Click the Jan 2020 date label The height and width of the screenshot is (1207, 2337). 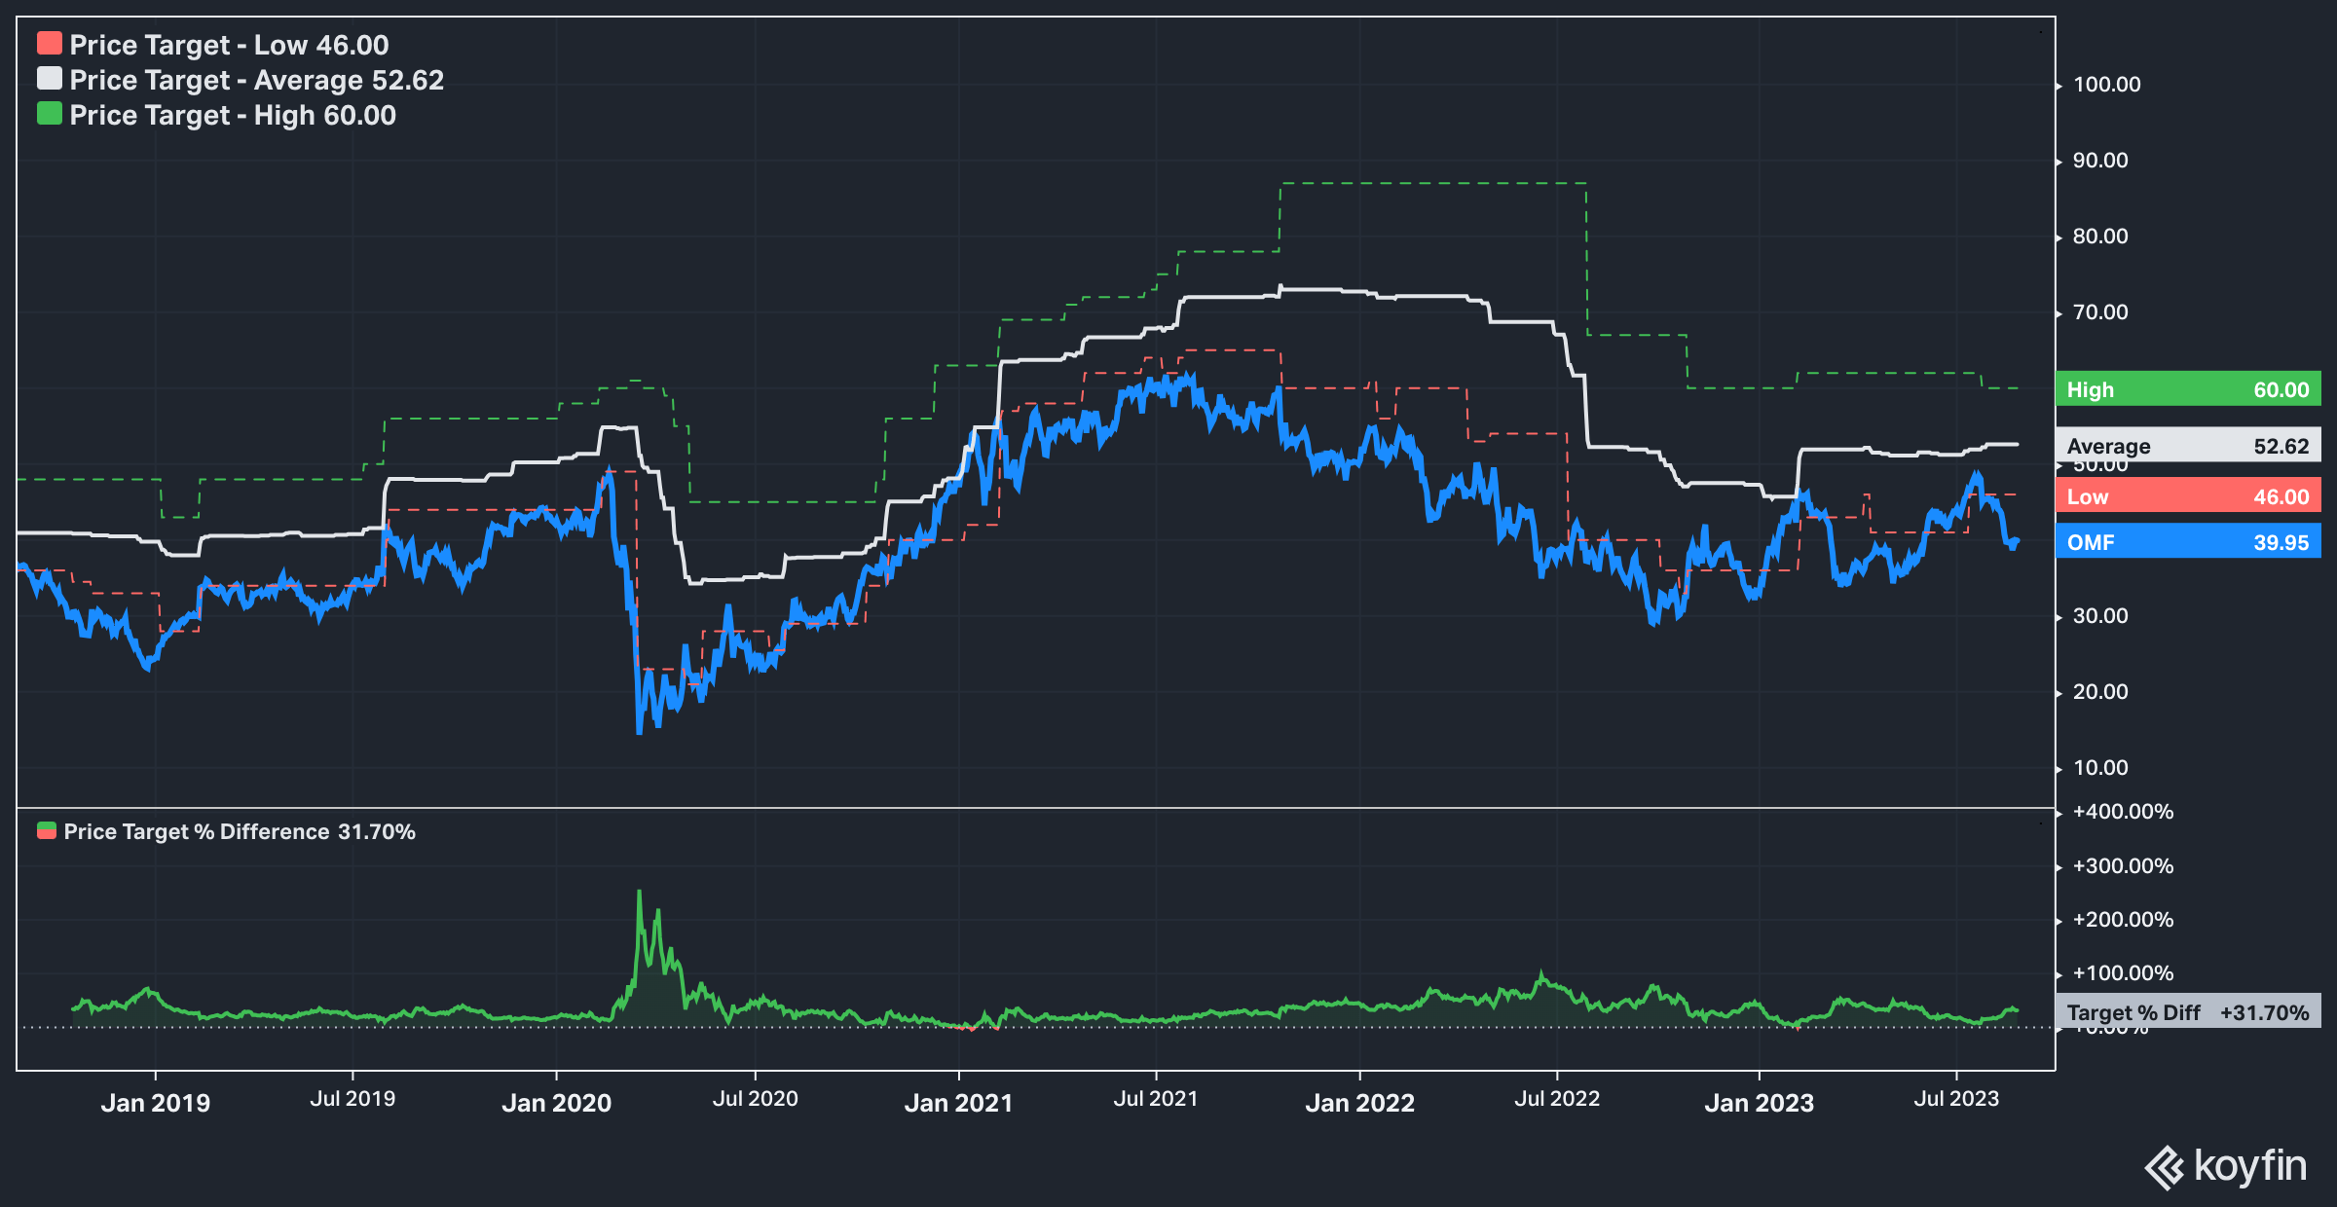(x=556, y=1103)
